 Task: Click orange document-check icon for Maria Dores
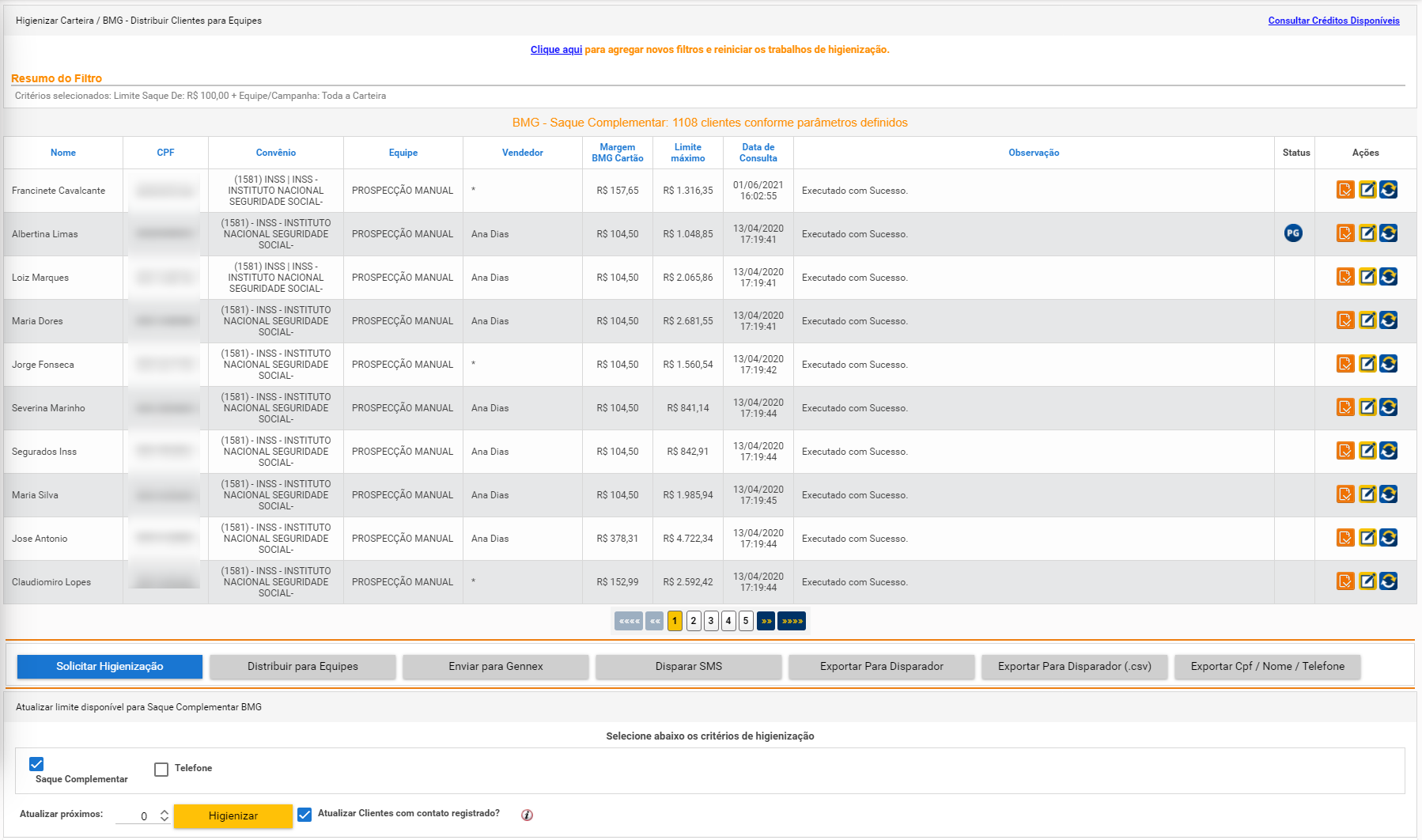tap(1345, 320)
